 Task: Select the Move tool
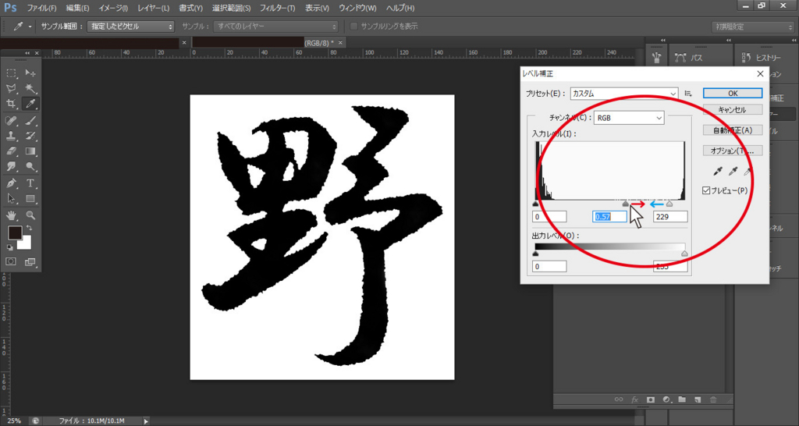(x=30, y=73)
